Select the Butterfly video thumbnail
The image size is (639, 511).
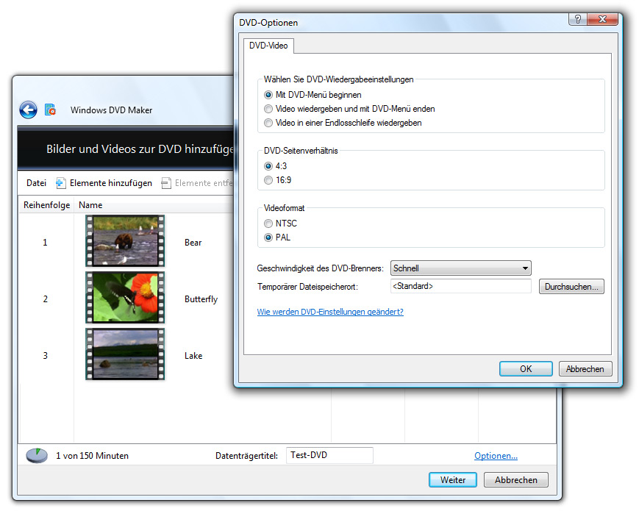[125, 298]
